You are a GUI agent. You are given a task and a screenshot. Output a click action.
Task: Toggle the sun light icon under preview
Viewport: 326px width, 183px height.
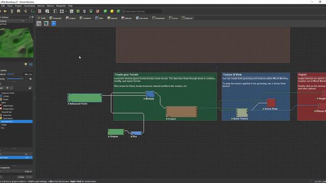tap(26, 65)
